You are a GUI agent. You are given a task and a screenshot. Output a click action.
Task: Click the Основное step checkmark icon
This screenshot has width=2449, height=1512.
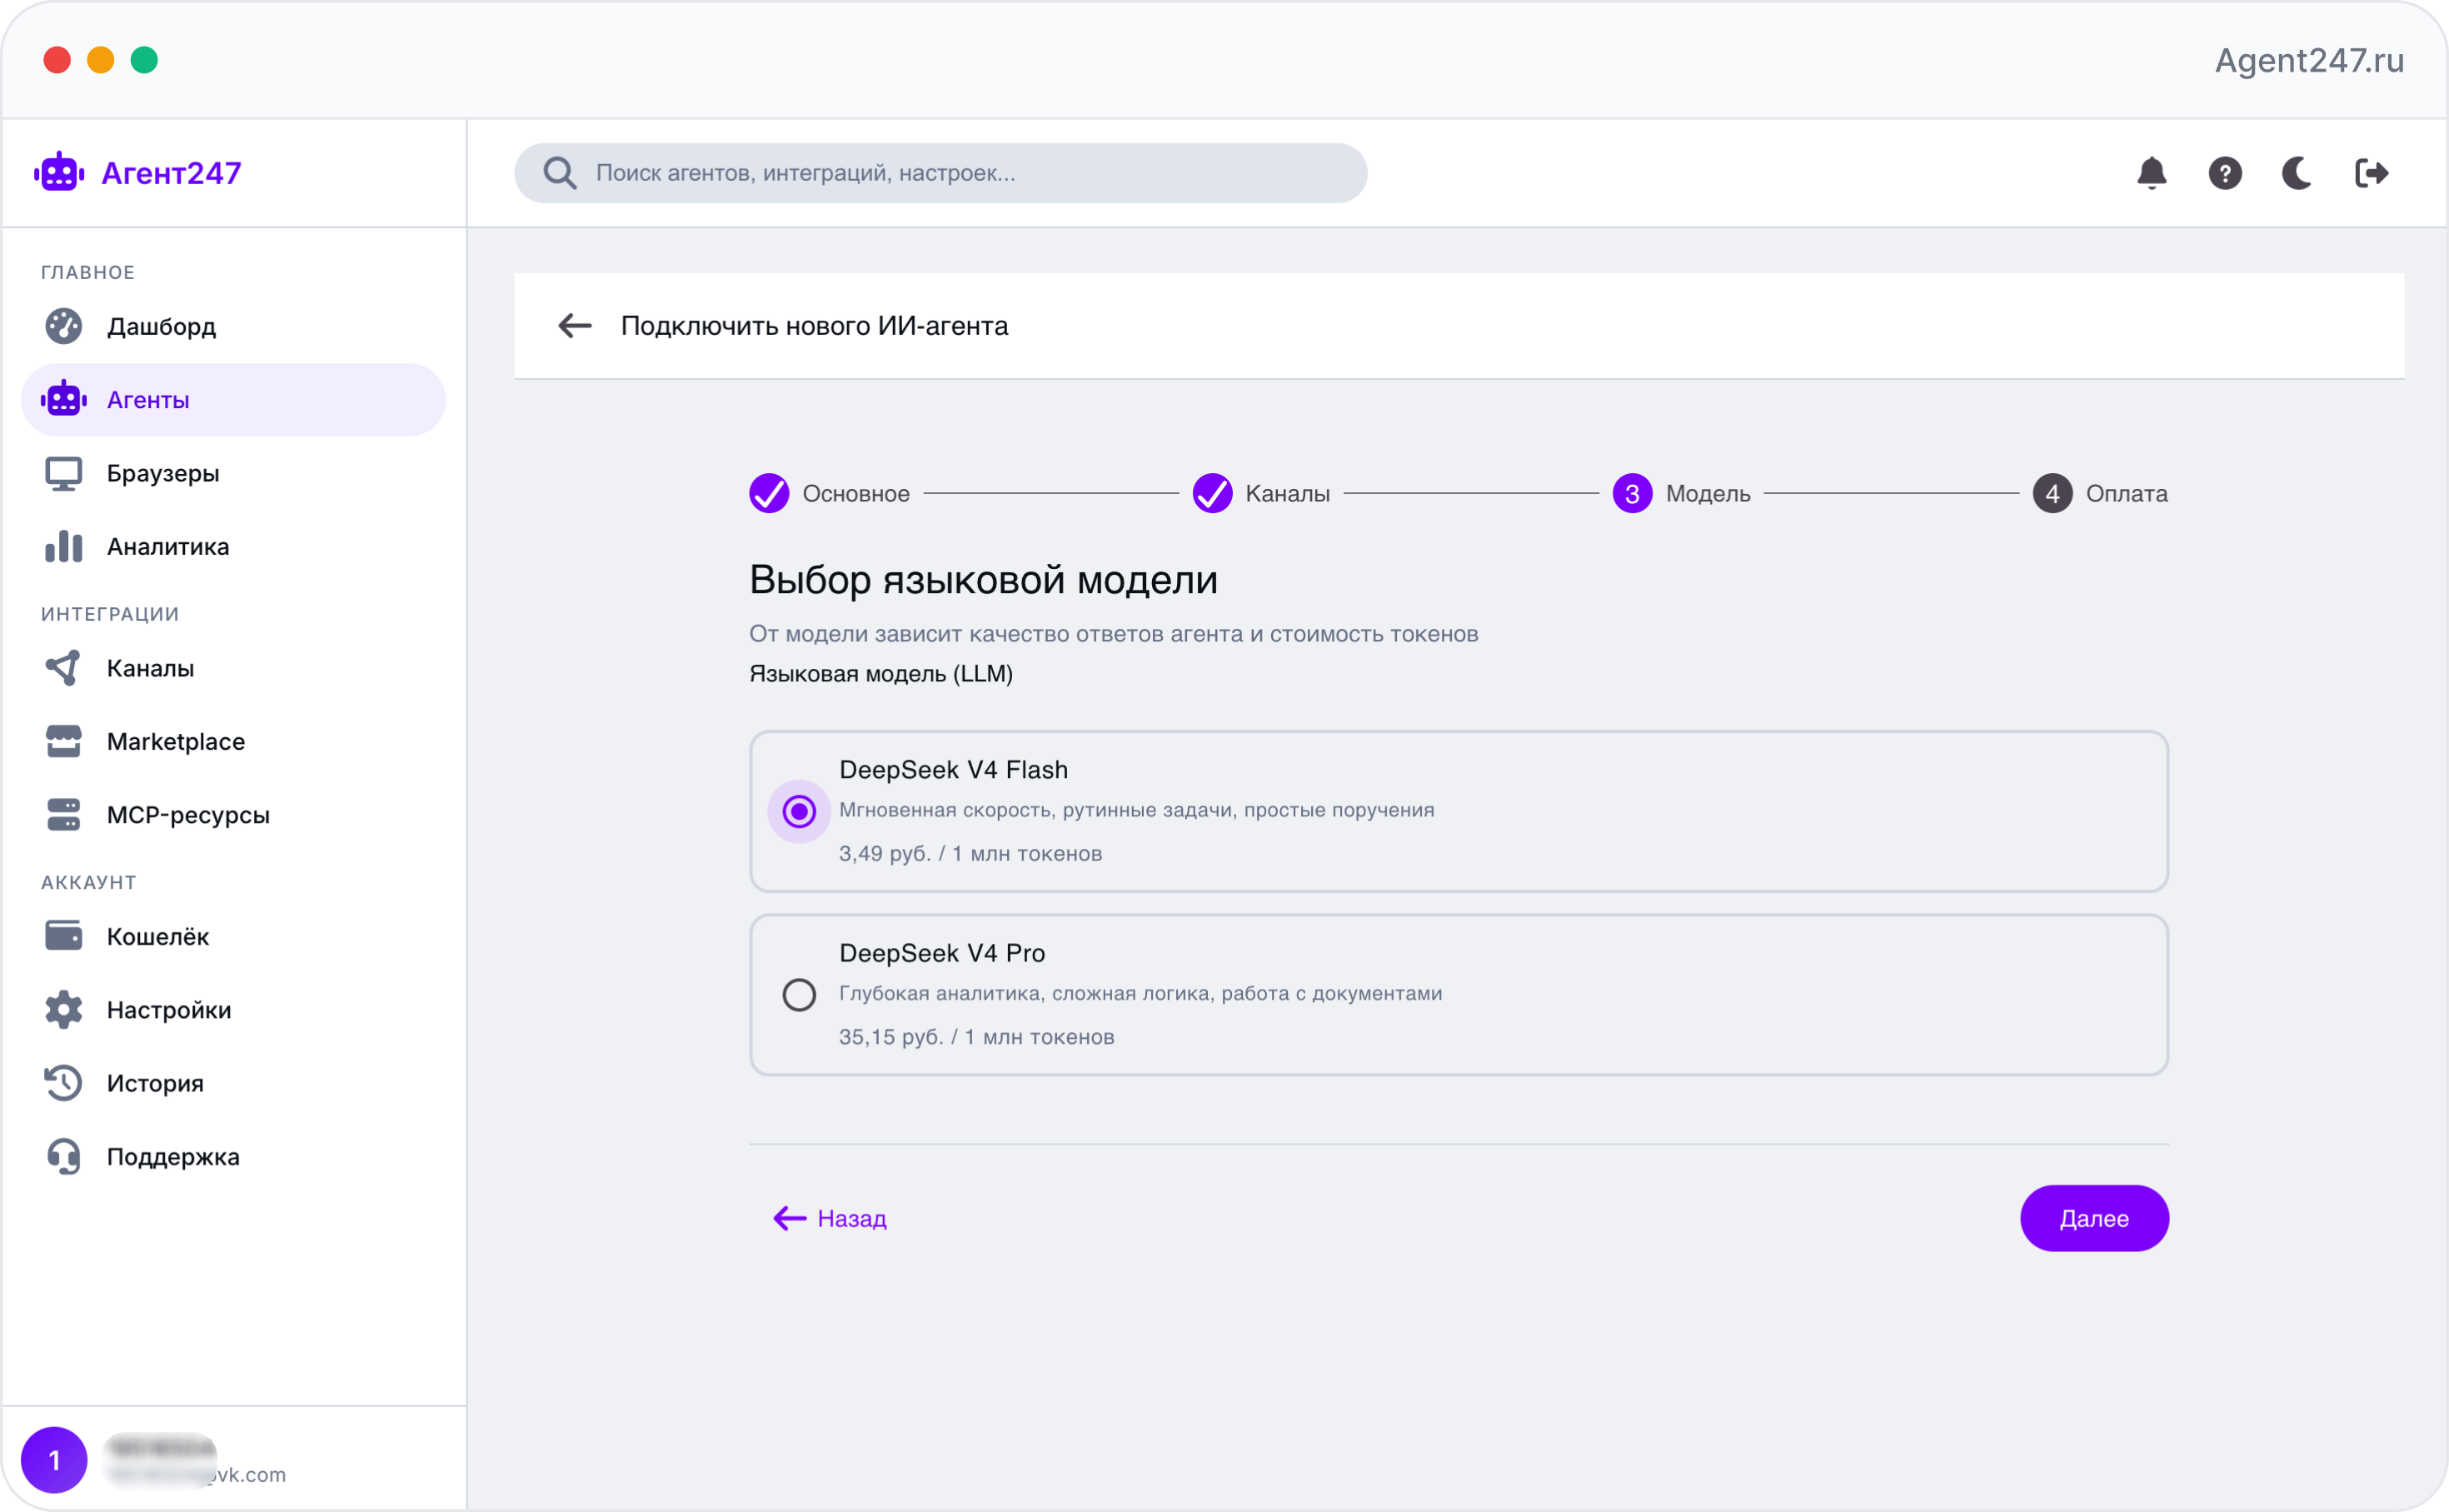tap(769, 493)
